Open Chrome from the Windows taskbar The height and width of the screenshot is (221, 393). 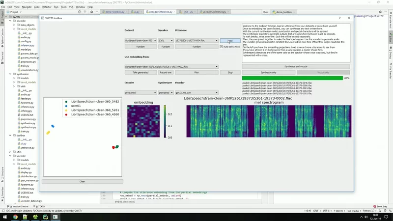[x=15, y=217]
